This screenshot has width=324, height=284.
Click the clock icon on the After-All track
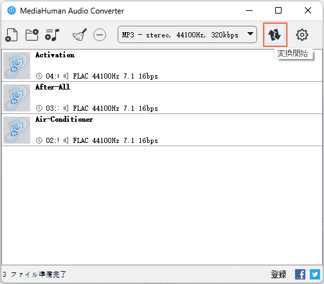point(39,108)
